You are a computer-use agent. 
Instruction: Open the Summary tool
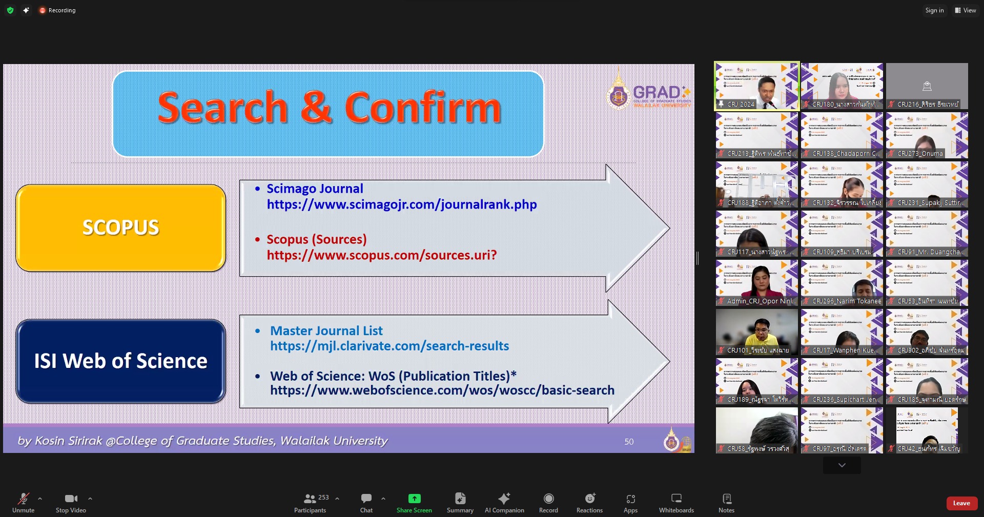460,503
